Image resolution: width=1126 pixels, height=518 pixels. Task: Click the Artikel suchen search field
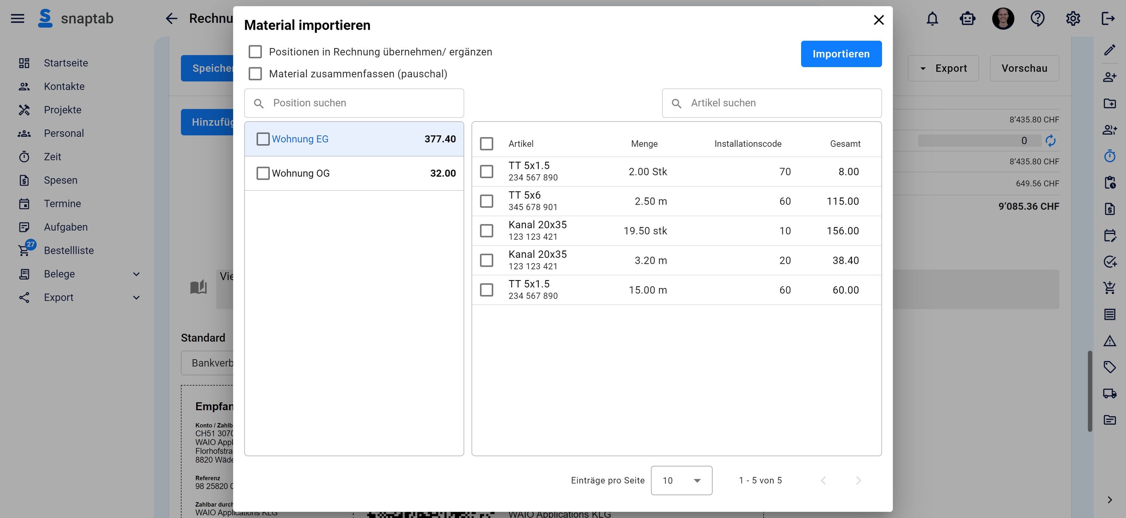[x=771, y=103]
